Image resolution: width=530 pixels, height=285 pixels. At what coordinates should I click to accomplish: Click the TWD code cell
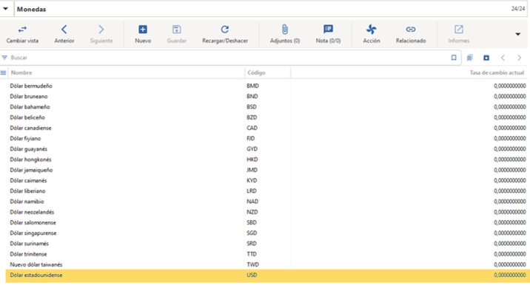click(x=252, y=264)
